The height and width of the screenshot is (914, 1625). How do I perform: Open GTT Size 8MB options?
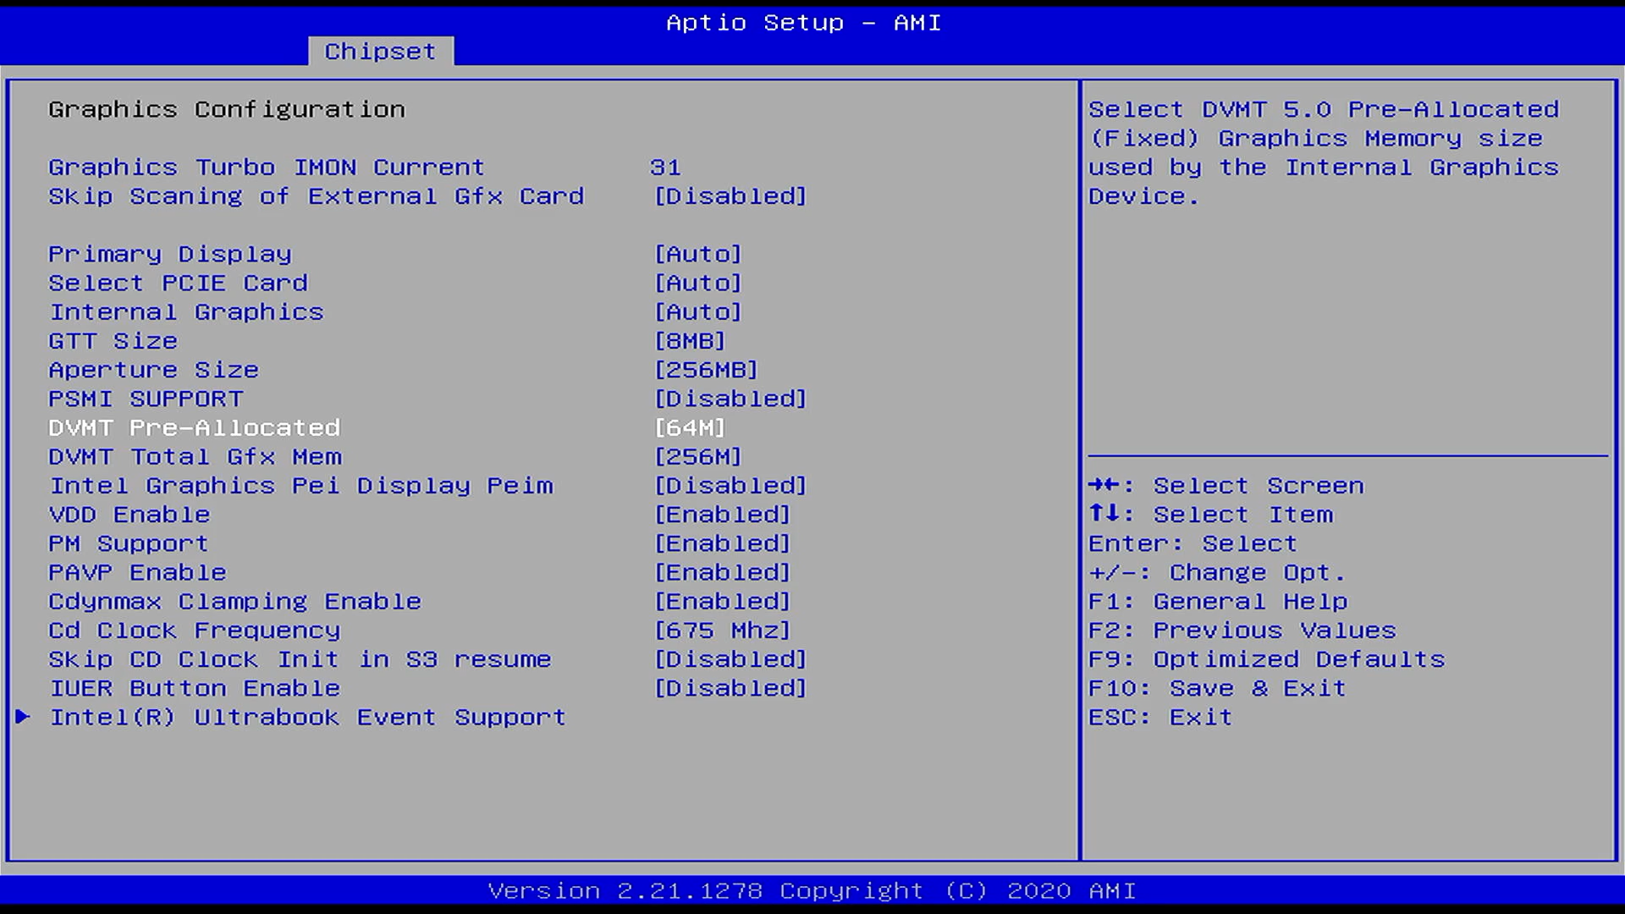coord(690,341)
